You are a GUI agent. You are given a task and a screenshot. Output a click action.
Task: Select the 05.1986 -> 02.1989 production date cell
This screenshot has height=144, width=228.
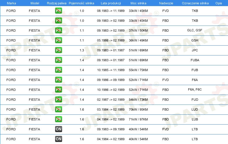point(111,40)
